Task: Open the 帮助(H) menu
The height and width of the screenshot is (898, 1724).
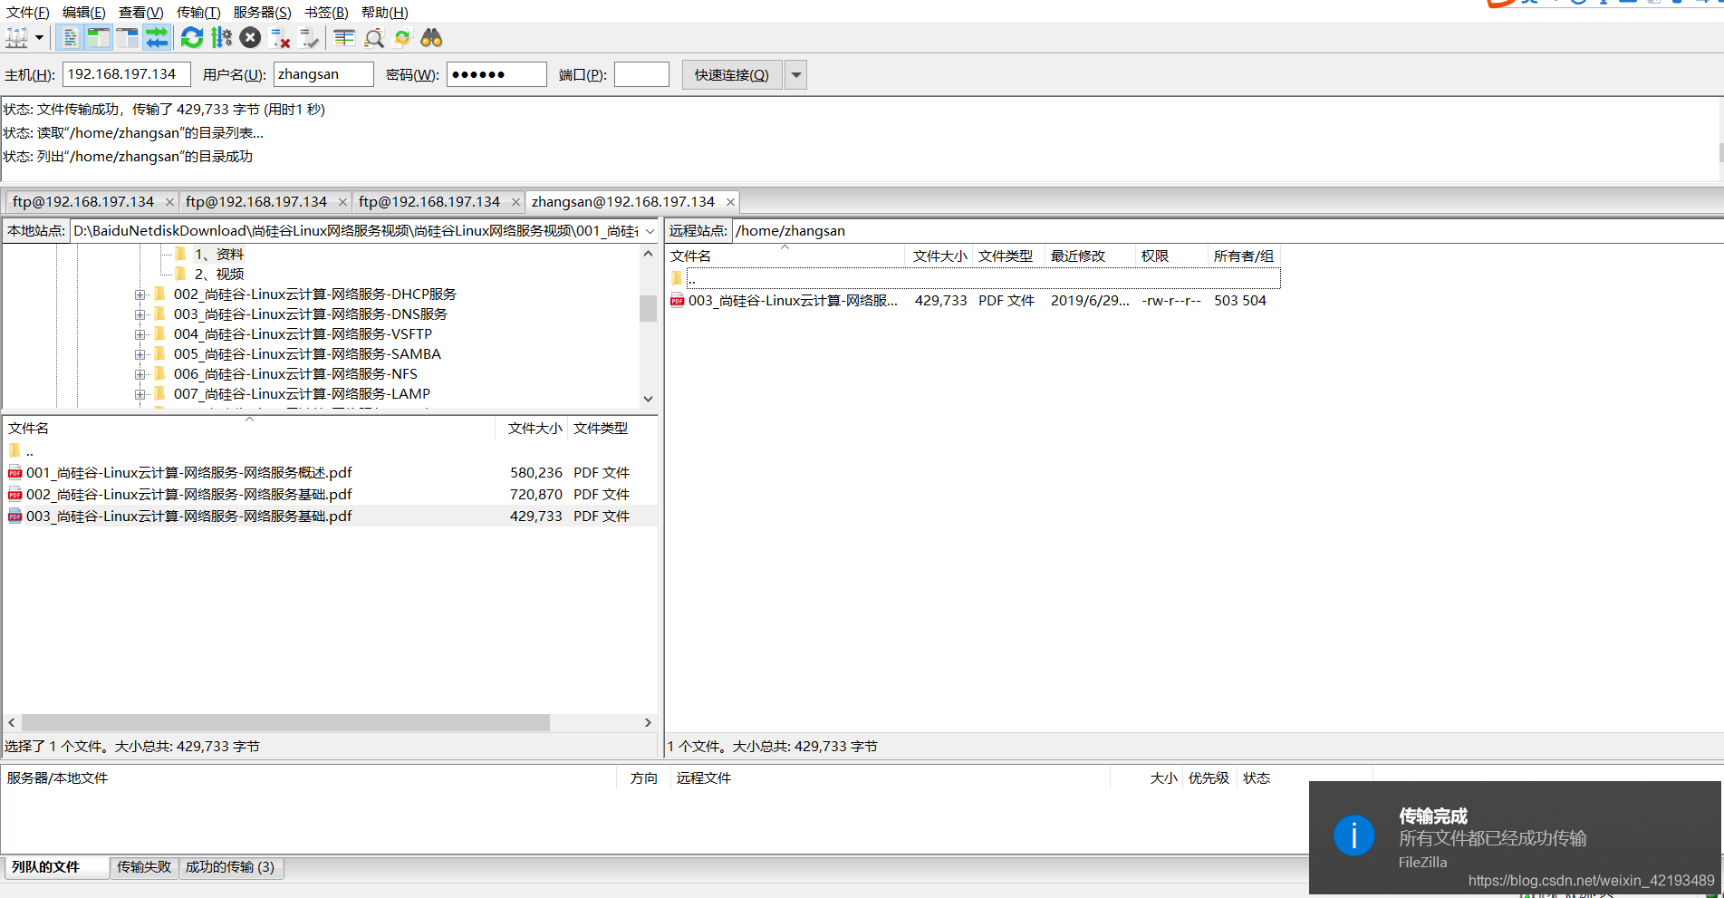Action: tap(384, 12)
